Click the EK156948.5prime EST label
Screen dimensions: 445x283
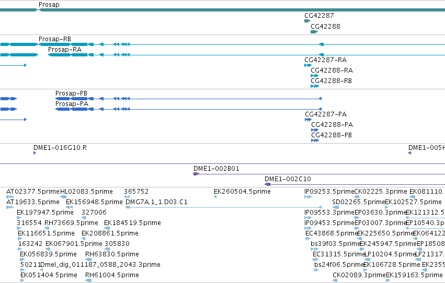pyautogui.click(x=94, y=202)
